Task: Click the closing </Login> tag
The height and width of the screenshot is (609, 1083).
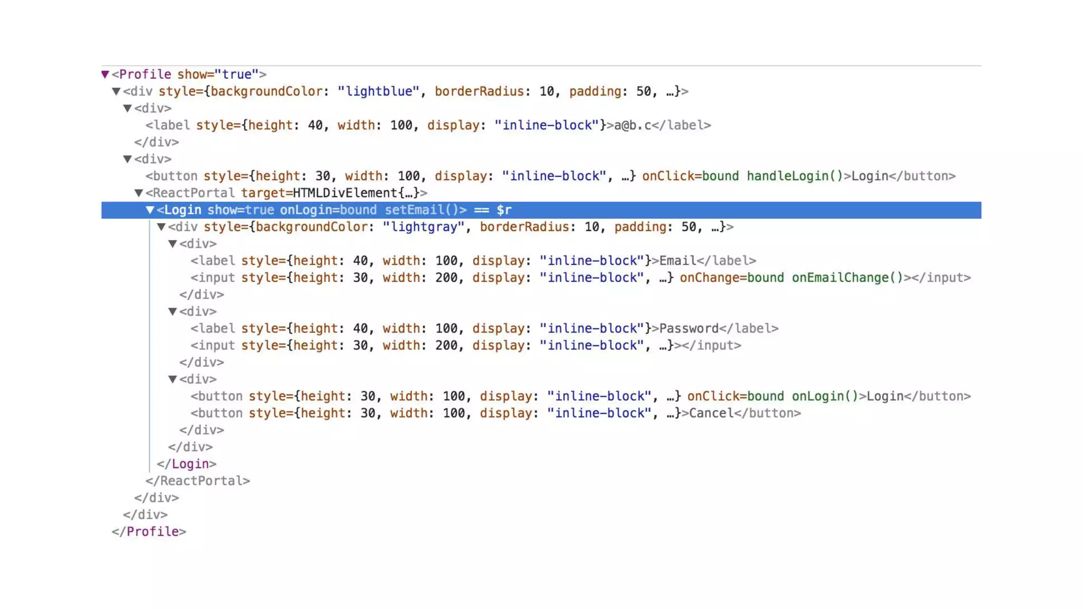Action: (x=186, y=464)
